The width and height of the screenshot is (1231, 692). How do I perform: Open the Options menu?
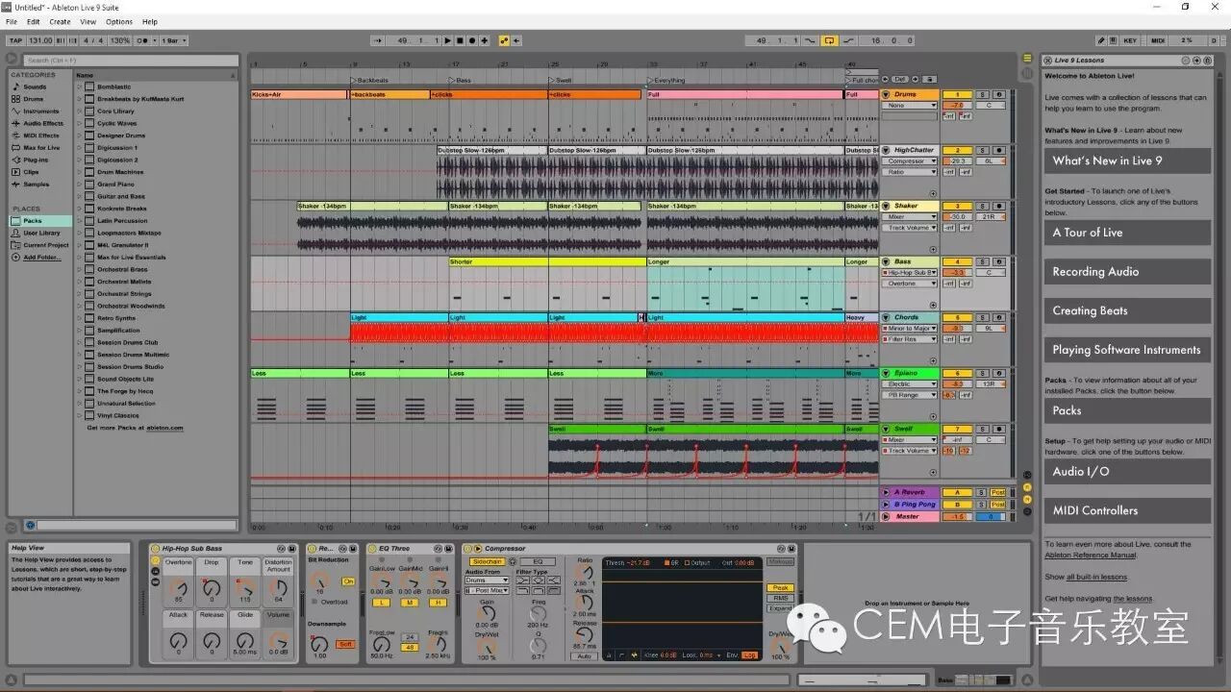tap(119, 21)
